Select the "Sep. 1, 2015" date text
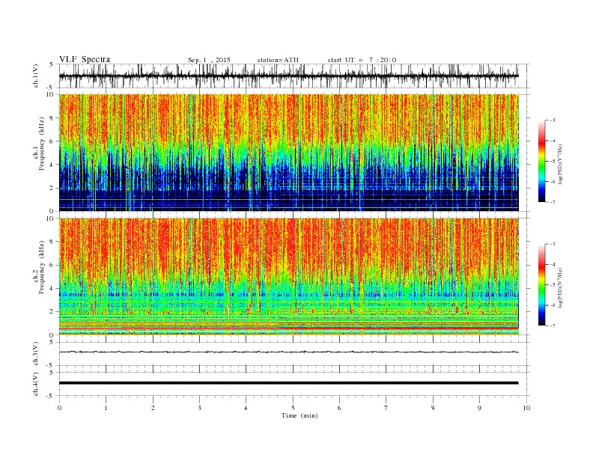The width and height of the screenshot is (593, 458). [x=209, y=60]
